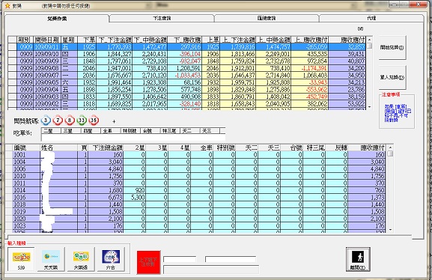Switch to the 下注查詢 tab
This screenshot has height=280, width=432.
[162, 18]
